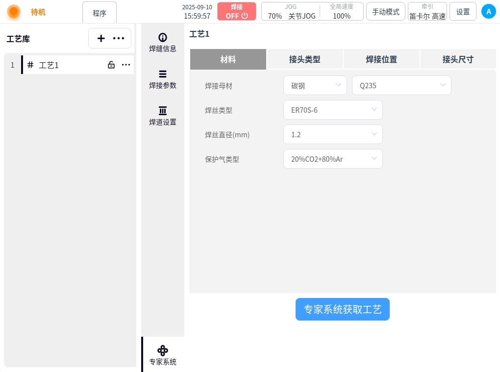
Task: Open the 工艺库 header three-dot menu
Action: [119, 38]
